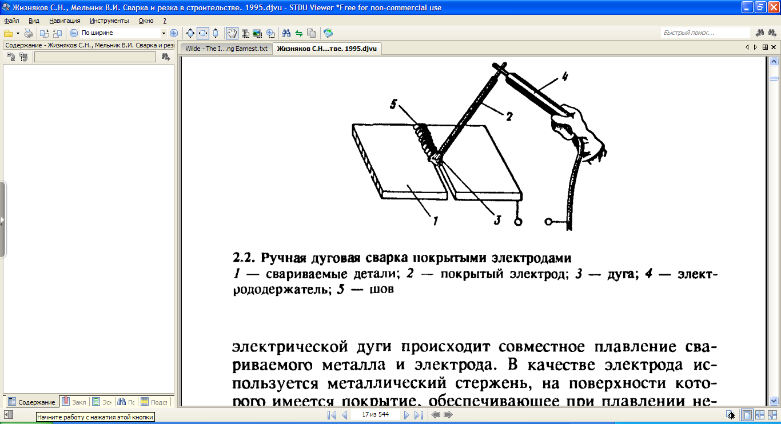Open the ? help menu
This screenshot has height=424, width=781.
[x=165, y=21]
